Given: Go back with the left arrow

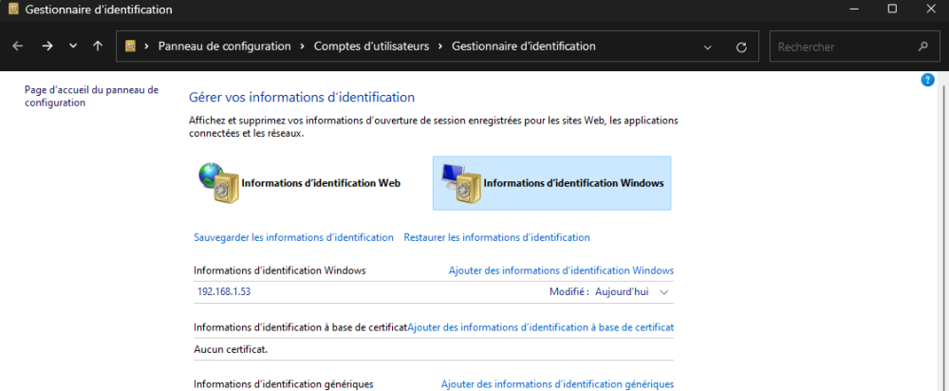Looking at the screenshot, I should (17, 46).
